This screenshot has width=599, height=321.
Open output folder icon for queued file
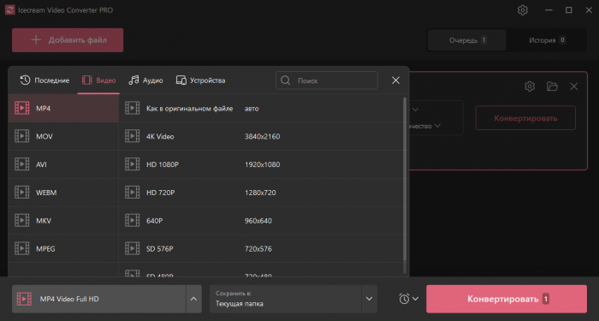tap(552, 86)
